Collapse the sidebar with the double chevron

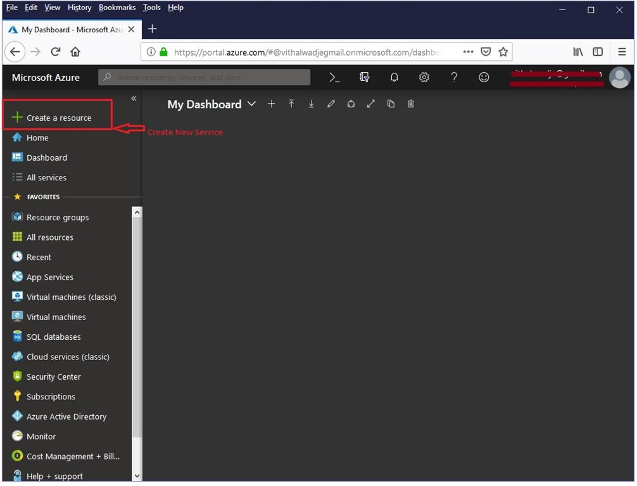coord(134,98)
